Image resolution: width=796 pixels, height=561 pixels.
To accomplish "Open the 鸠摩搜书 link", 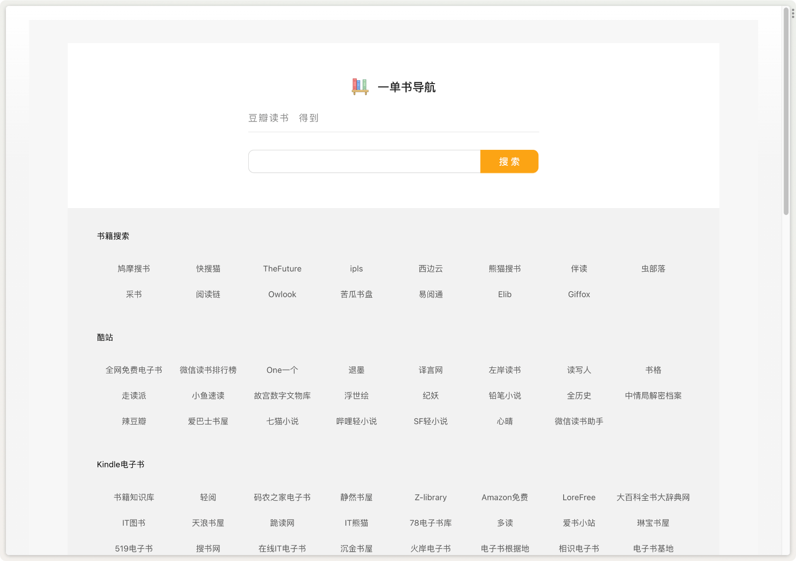I will [x=133, y=269].
